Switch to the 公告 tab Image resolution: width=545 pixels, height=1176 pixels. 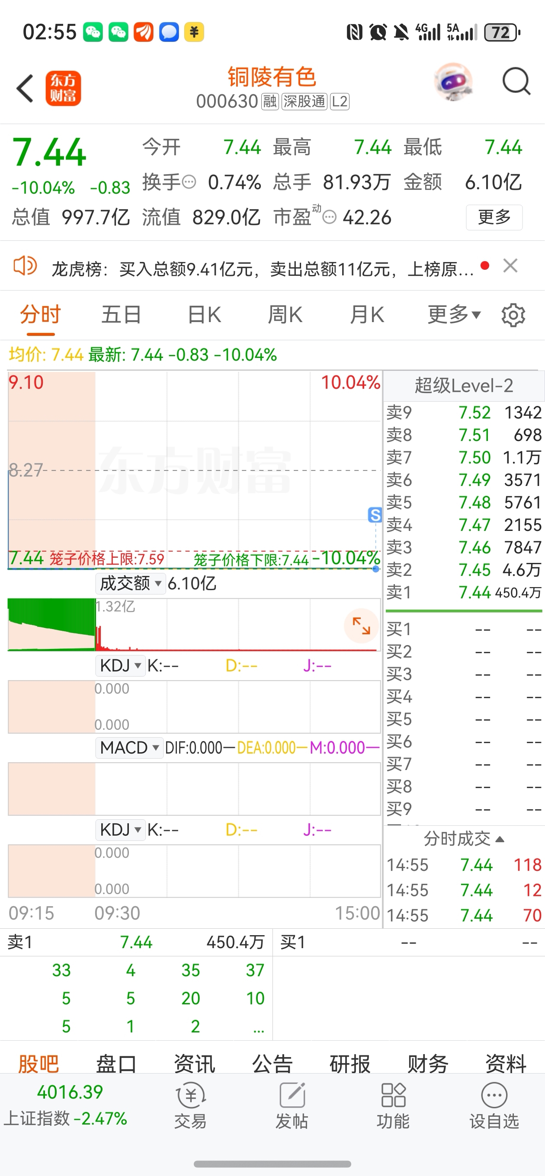[x=272, y=1063]
